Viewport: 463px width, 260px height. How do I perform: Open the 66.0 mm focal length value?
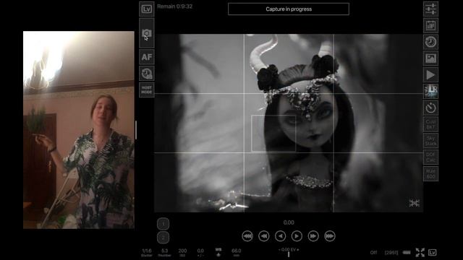click(x=237, y=253)
